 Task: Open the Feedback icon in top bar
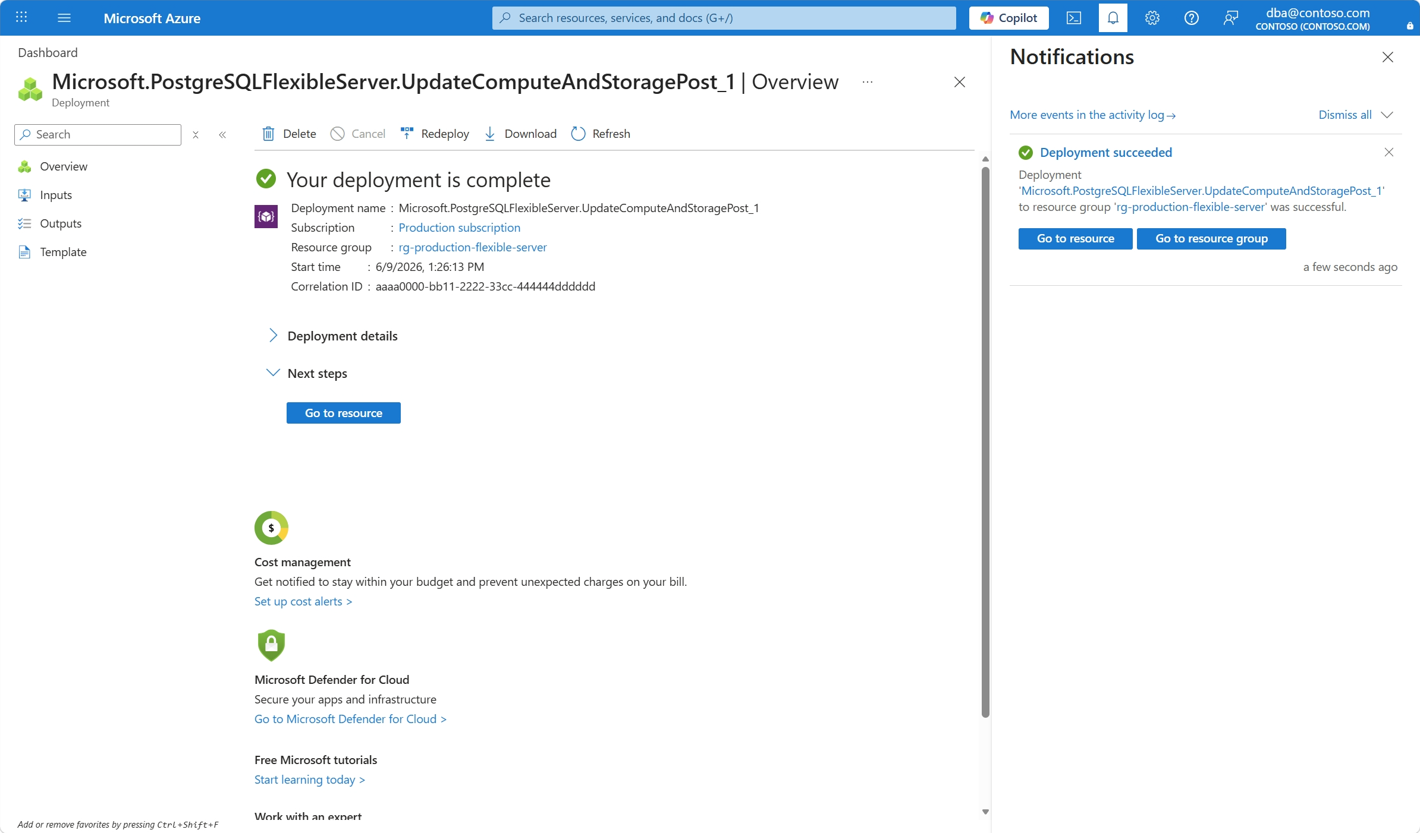pyautogui.click(x=1230, y=18)
